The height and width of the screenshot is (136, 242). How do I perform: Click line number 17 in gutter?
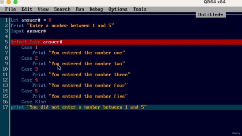click(x=5, y=107)
